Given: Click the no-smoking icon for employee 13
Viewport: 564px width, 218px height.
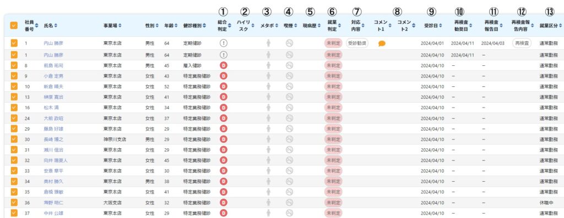Looking at the screenshot, I should 289,97.
